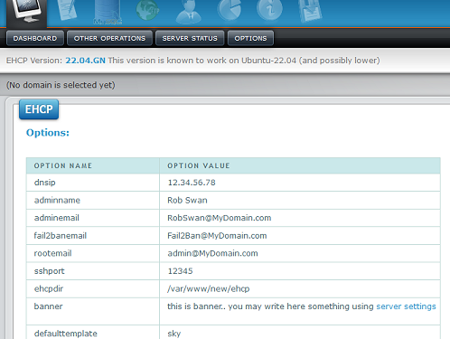Click the floppy disk backup icon
450x339 pixels.
coord(310,11)
